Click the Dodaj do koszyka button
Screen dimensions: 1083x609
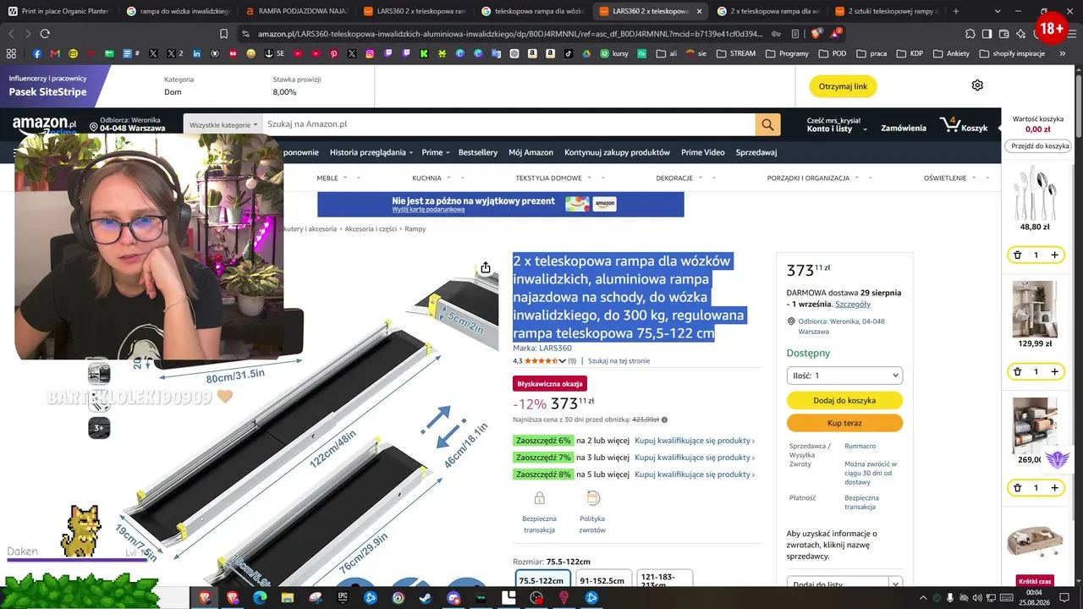(844, 400)
